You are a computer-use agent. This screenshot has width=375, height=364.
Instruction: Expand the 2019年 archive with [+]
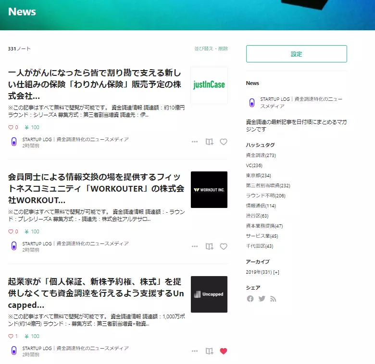pos(276,272)
